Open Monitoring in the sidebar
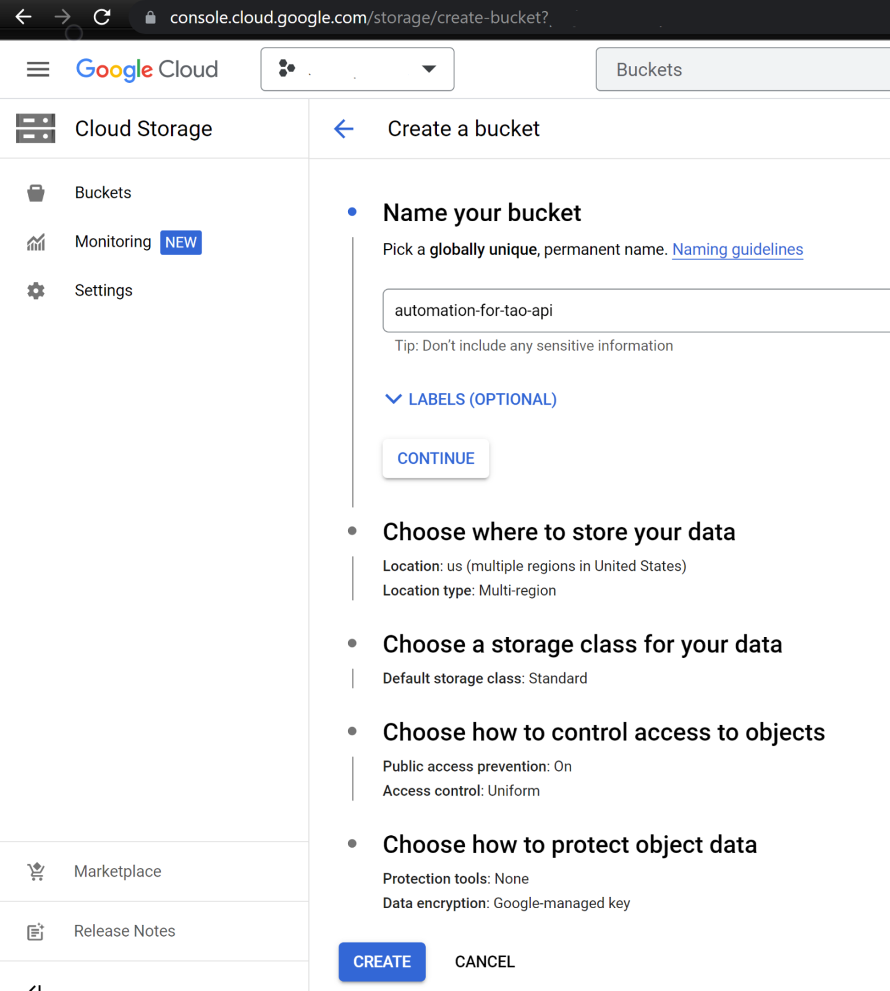This screenshot has height=991, width=890. point(113,242)
